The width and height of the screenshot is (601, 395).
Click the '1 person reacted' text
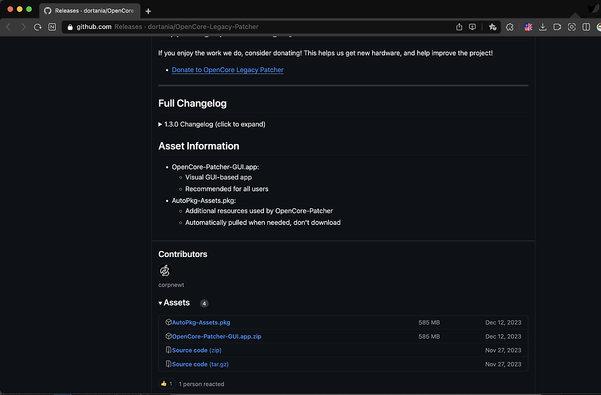[201, 384]
